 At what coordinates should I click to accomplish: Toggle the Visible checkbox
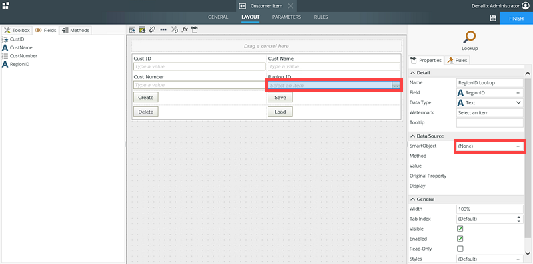(x=460, y=229)
